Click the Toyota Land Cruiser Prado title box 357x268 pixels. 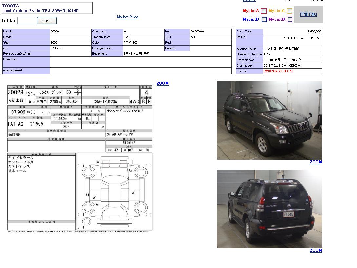(47, 9)
